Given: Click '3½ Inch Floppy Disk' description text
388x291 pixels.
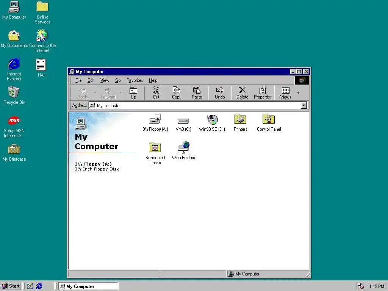Looking at the screenshot, I should coord(97,169).
